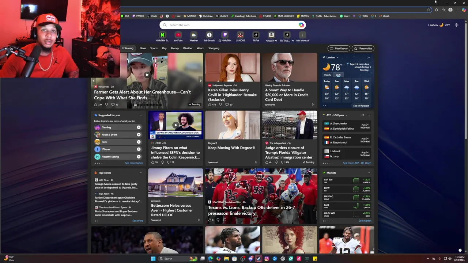The height and width of the screenshot is (263, 468).
Task: Open Edge Copilot sidebar icon
Action: tap(464, 10)
